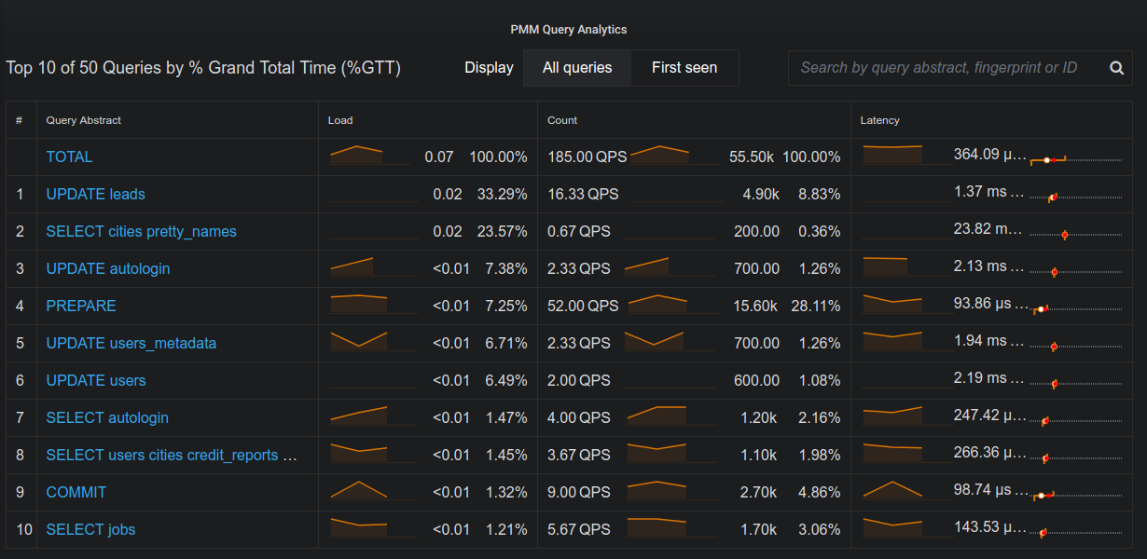Switch display to First seen
The width and height of the screenshot is (1147, 559).
tap(684, 68)
